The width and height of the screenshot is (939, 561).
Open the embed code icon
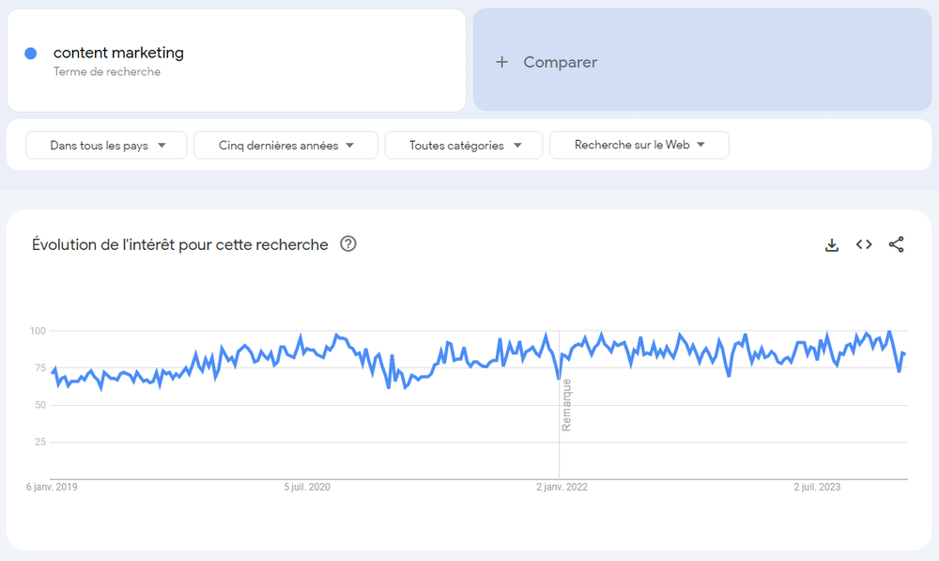[x=864, y=244]
